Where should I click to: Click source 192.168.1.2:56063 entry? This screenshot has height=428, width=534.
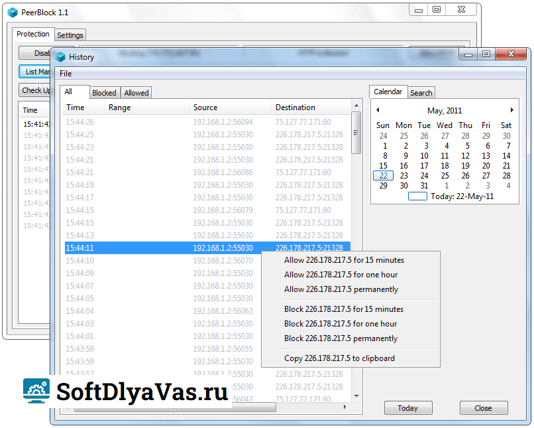tap(223, 311)
